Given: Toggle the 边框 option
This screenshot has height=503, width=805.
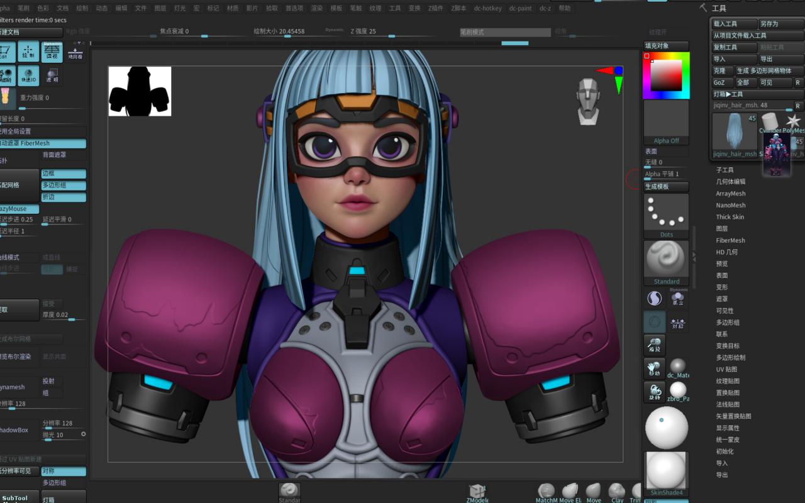Looking at the screenshot, I should click(x=64, y=174).
